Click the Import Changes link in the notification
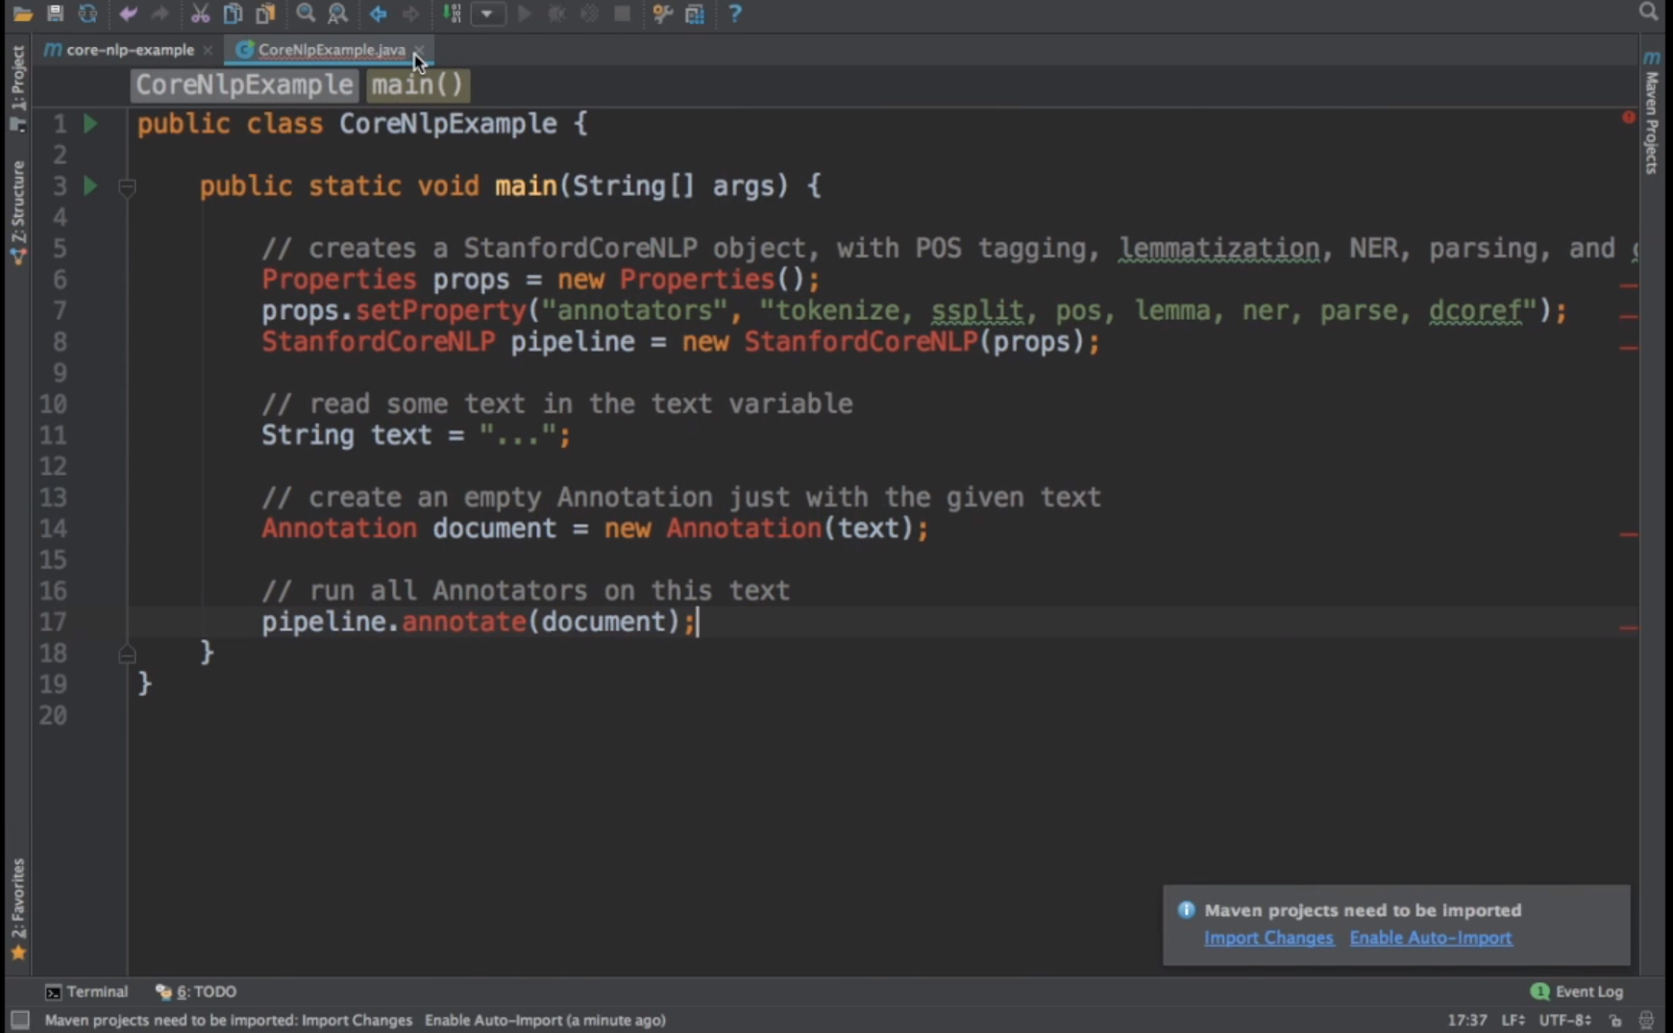The image size is (1673, 1033). coord(1268,938)
